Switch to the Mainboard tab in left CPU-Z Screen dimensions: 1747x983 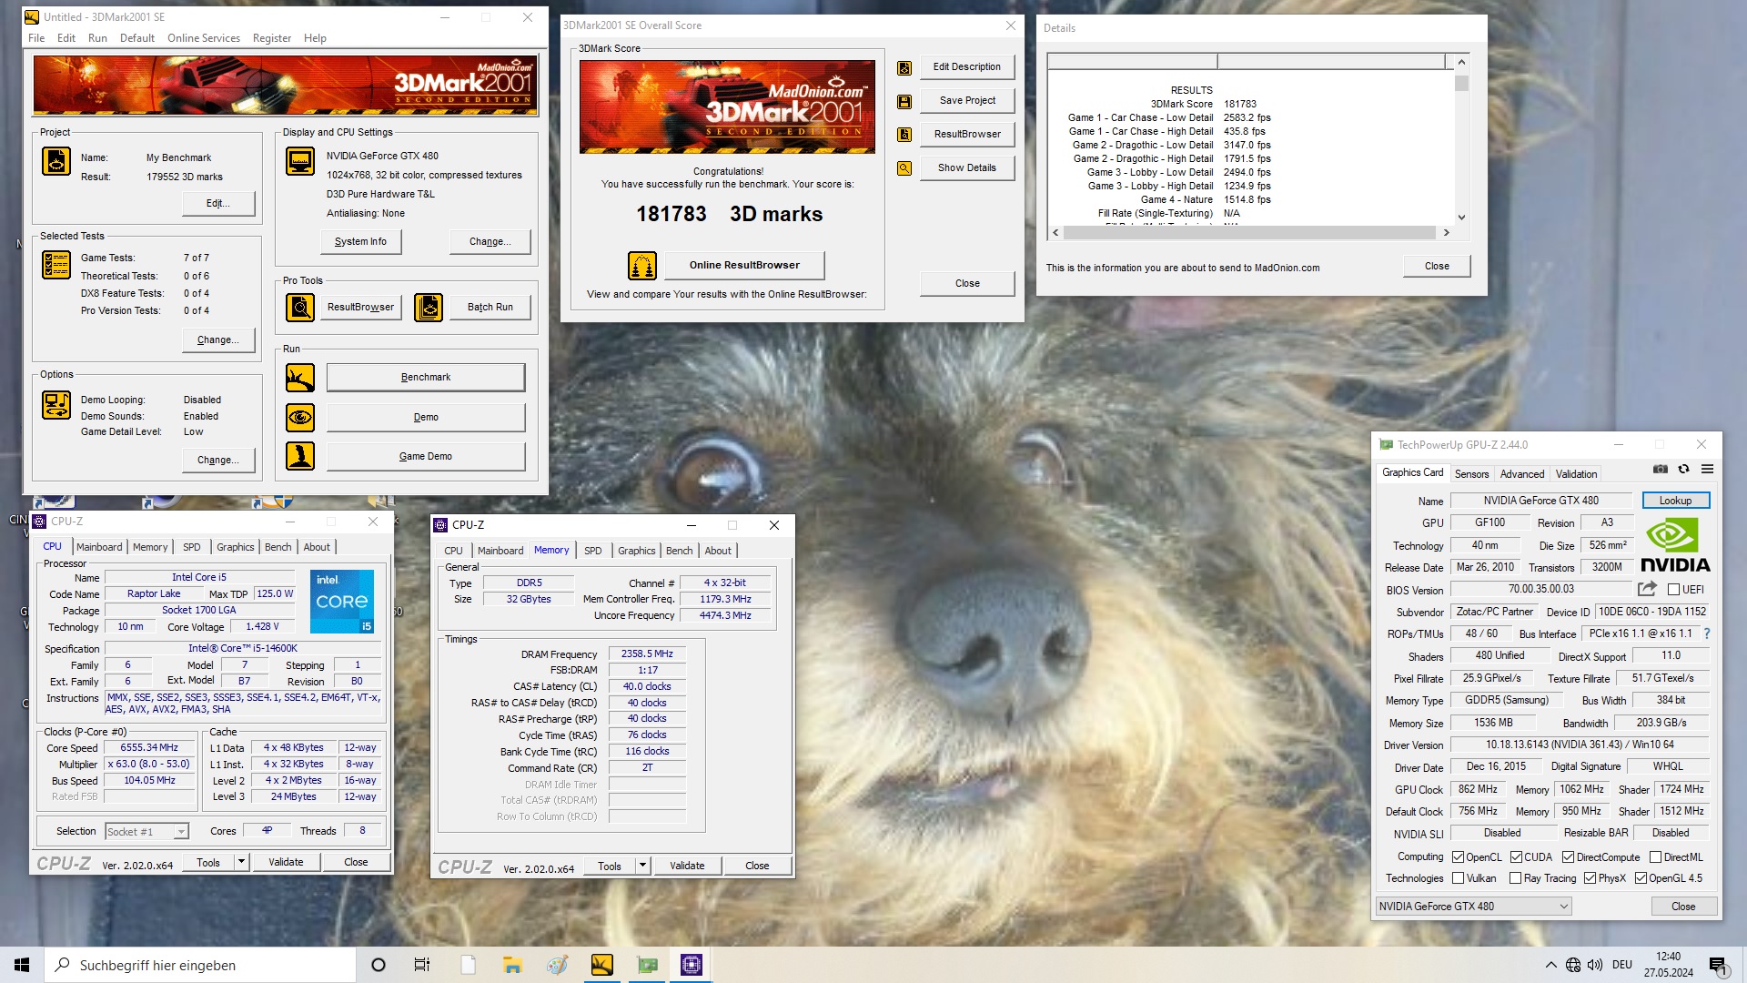99,547
